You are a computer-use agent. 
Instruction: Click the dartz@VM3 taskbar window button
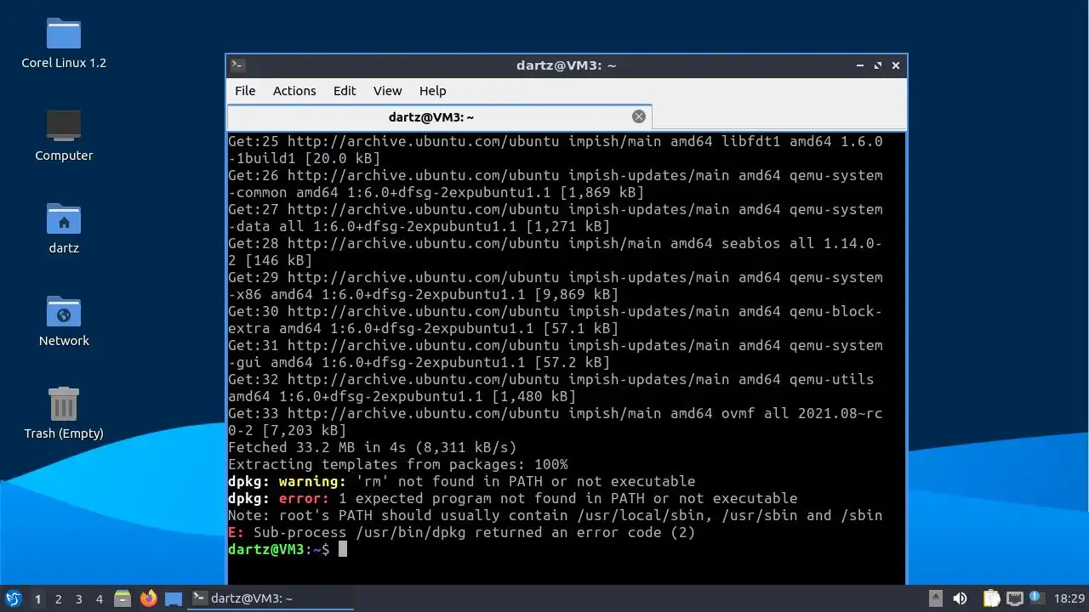271,598
